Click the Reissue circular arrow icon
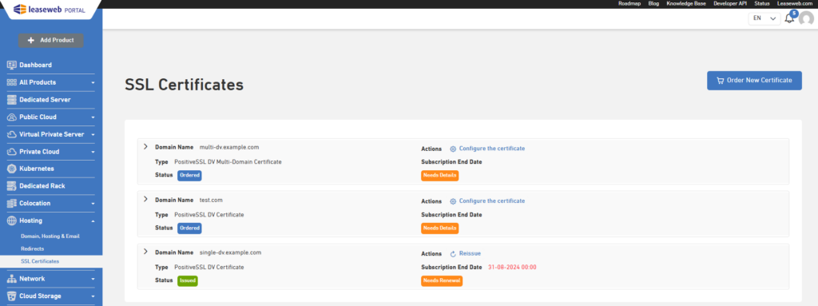 [453, 254]
